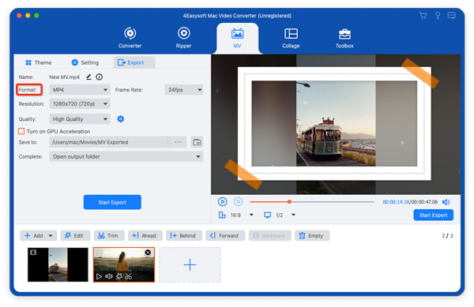Click Start Export in the left panel
Image resolution: width=474 pixels, height=307 pixels.
tap(112, 202)
